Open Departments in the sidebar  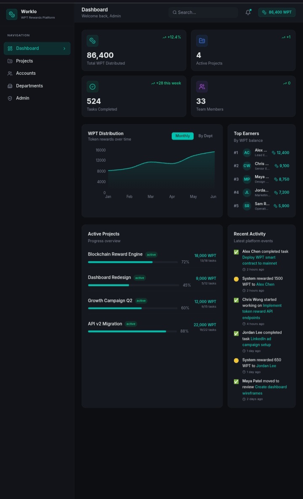37,86
